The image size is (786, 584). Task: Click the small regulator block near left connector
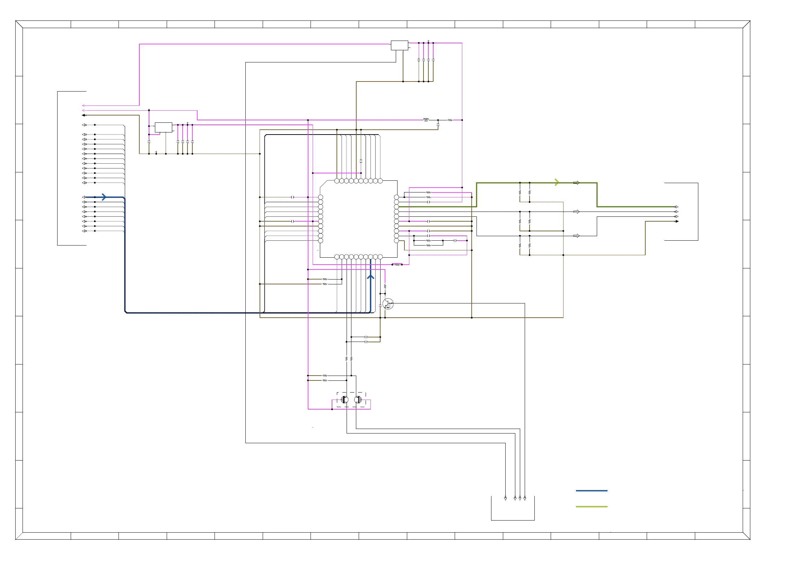click(164, 127)
